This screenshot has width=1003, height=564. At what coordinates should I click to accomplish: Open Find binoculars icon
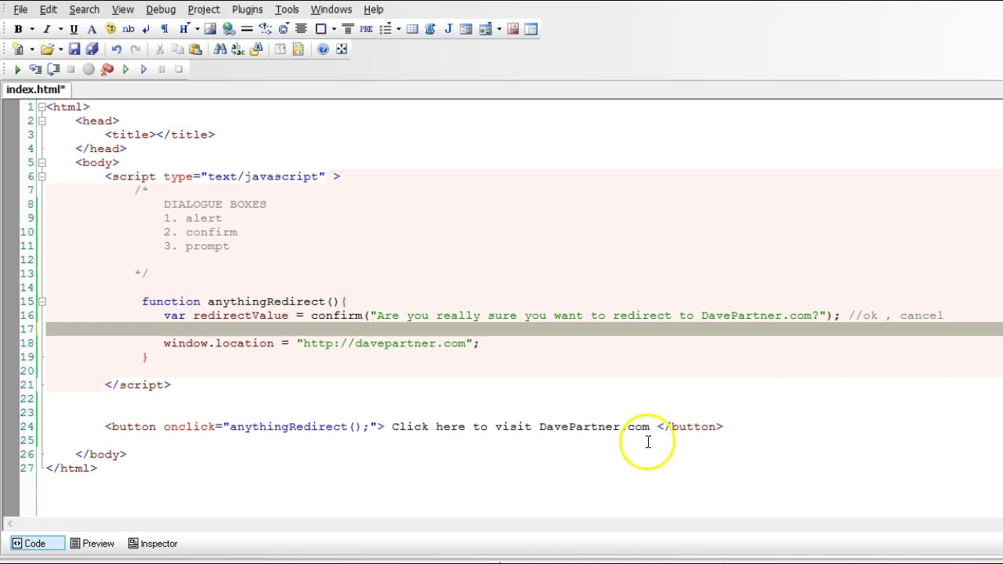[220, 49]
